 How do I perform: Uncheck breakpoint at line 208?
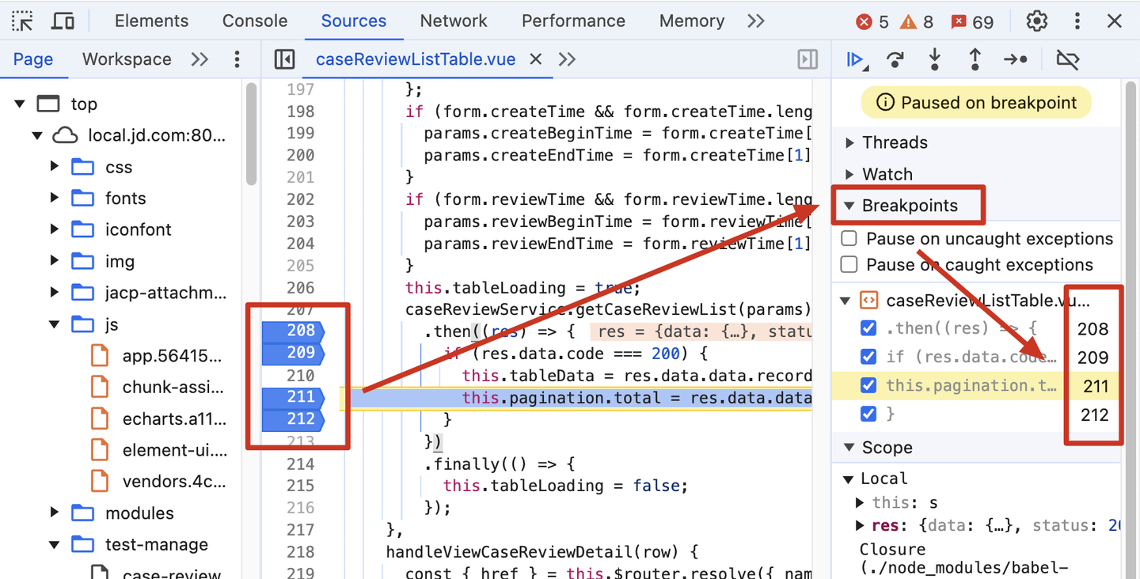click(868, 328)
